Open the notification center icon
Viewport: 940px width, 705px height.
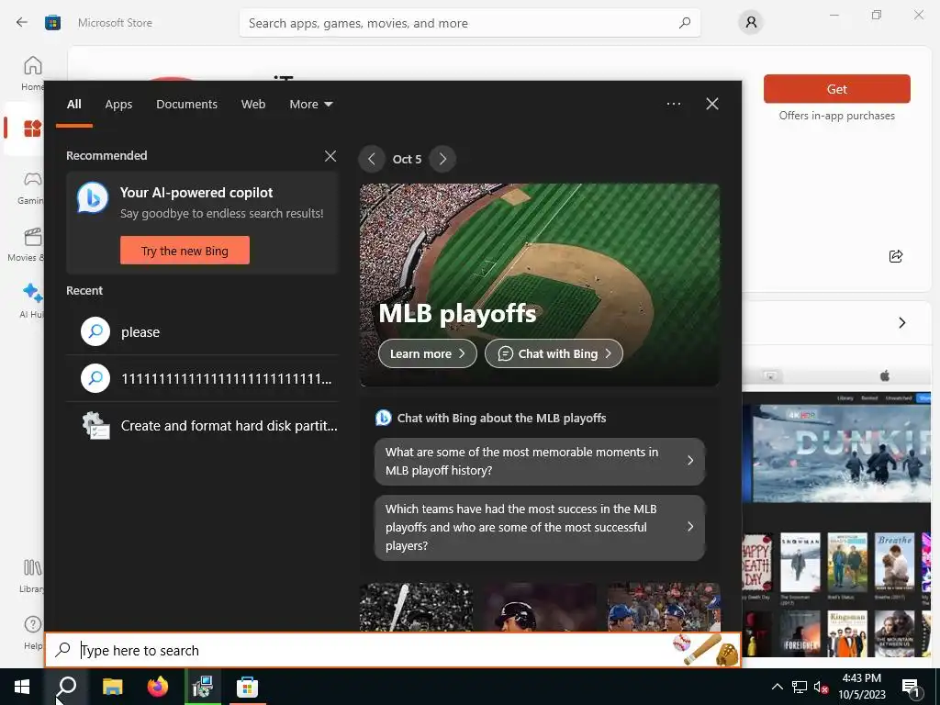[x=910, y=687]
